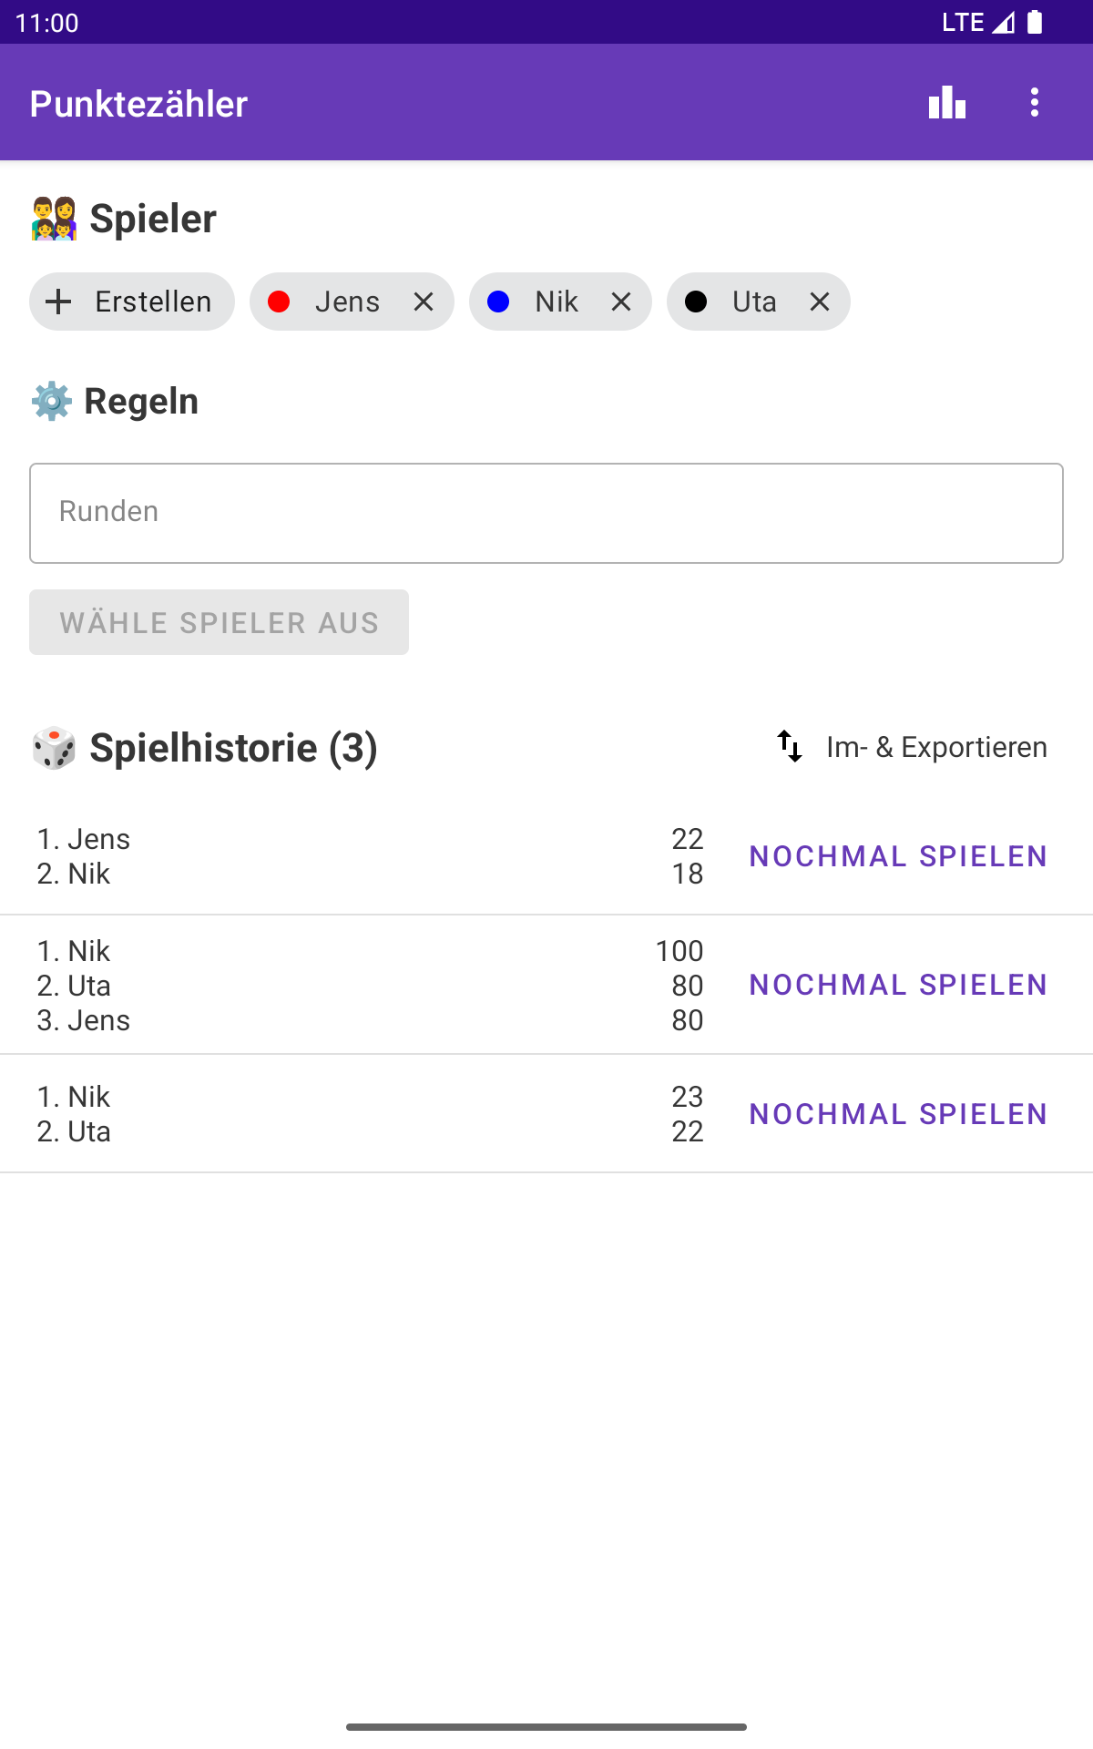Focus the Runden input field
Screen dimensions: 1093x1749
click(546, 513)
